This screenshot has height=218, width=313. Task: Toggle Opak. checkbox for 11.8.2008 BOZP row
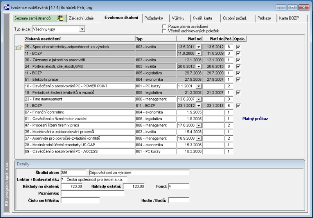point(238,53)
